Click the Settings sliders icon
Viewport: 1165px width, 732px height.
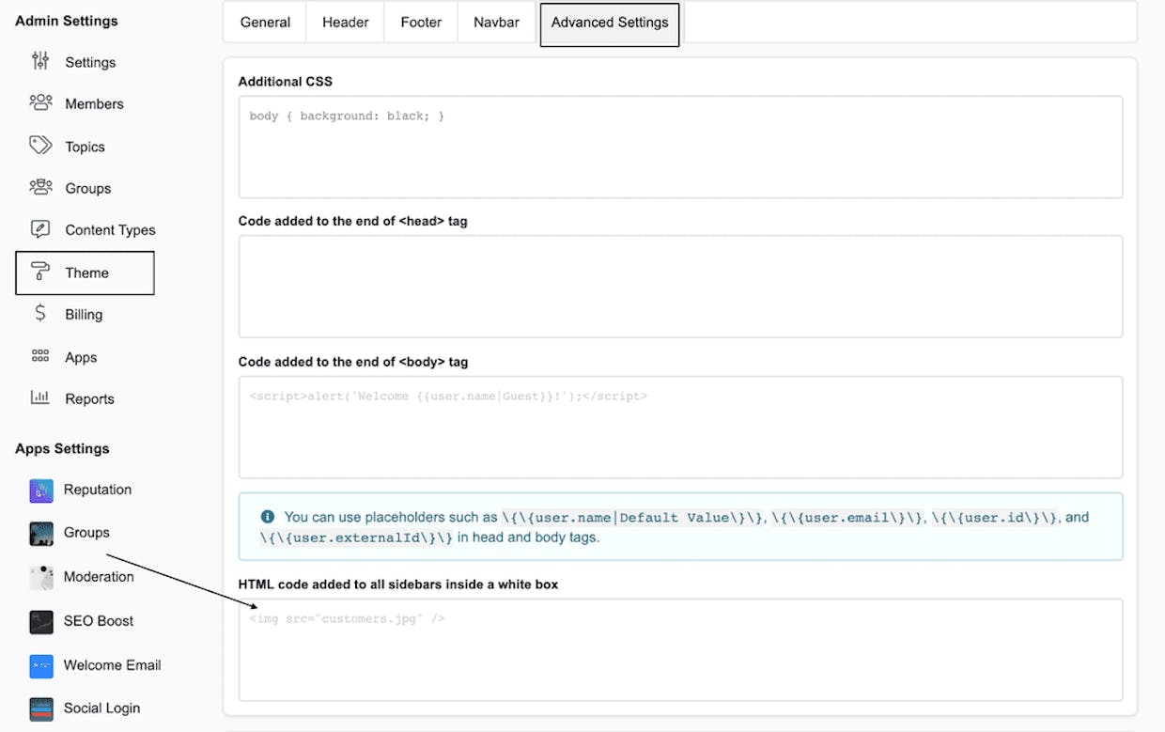pos(40,62)
